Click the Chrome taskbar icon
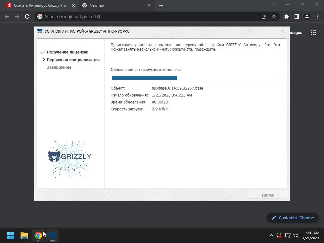This screenshot has width=324, height=243. tap(38, 235)
